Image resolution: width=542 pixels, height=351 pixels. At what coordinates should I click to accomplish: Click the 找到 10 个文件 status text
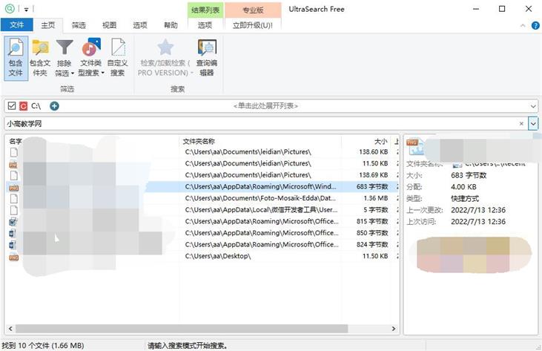[43, 346]
